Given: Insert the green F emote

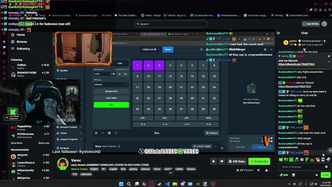Looking at the screenshot, I should (307, 160).
